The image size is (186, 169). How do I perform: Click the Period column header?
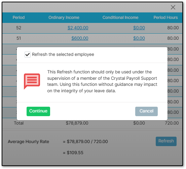(x=18, y=18)
